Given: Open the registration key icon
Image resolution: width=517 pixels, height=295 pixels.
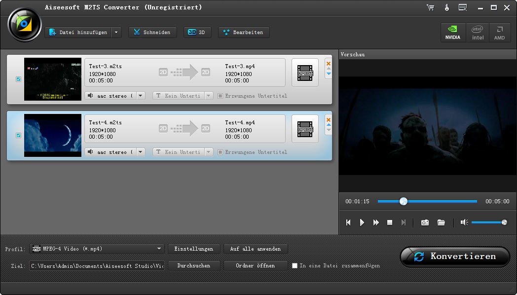Looking at the screenshot, I should (x=447, y=7).
